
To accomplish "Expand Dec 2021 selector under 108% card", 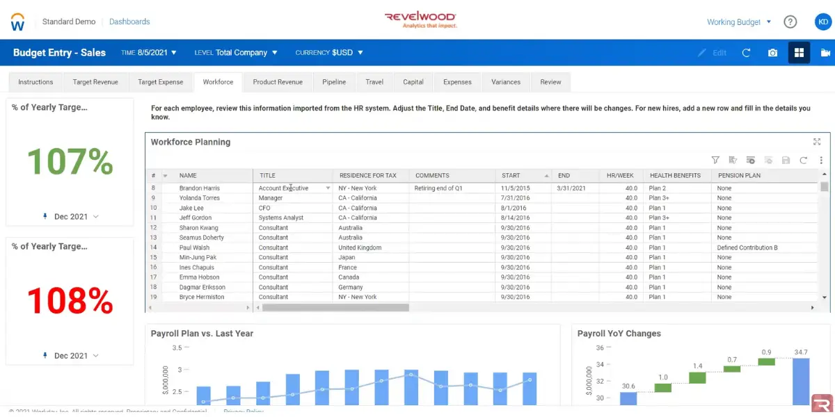I will pos(95,356).
